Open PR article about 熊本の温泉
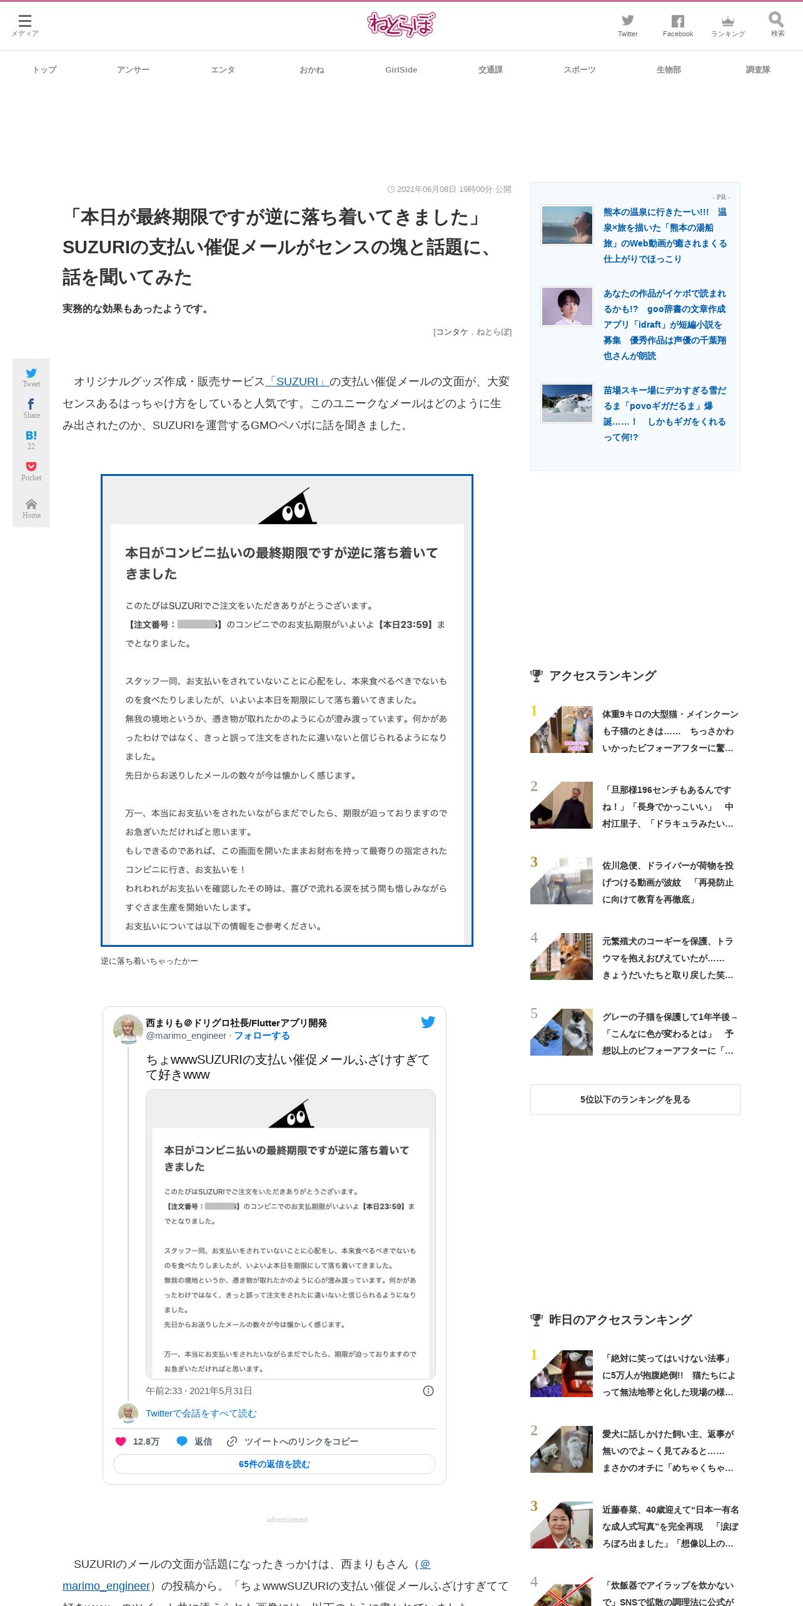Viewport: 803px width, 1606px height. (665, 235)
